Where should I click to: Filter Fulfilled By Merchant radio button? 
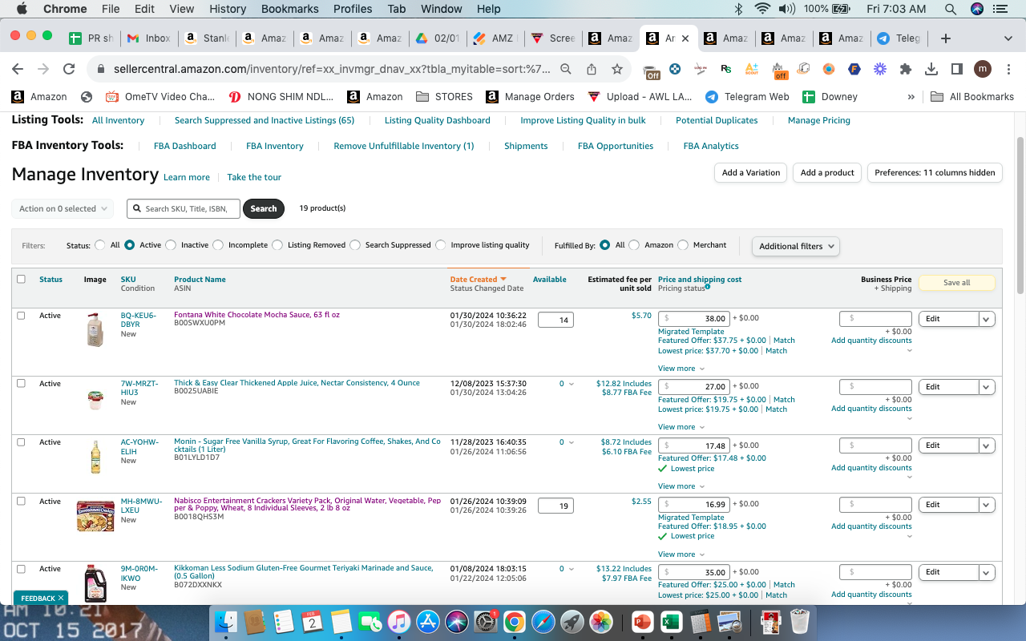(x=684, y=245)
